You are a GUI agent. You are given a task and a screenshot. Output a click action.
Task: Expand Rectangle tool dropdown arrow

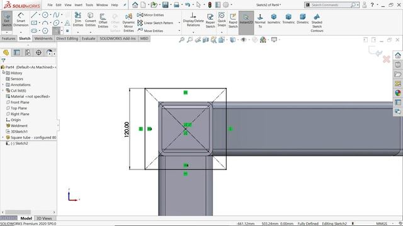coord(39,23)
